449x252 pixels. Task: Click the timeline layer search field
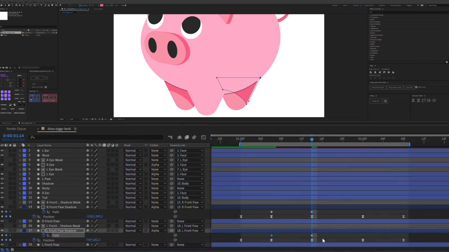[96, 137]
